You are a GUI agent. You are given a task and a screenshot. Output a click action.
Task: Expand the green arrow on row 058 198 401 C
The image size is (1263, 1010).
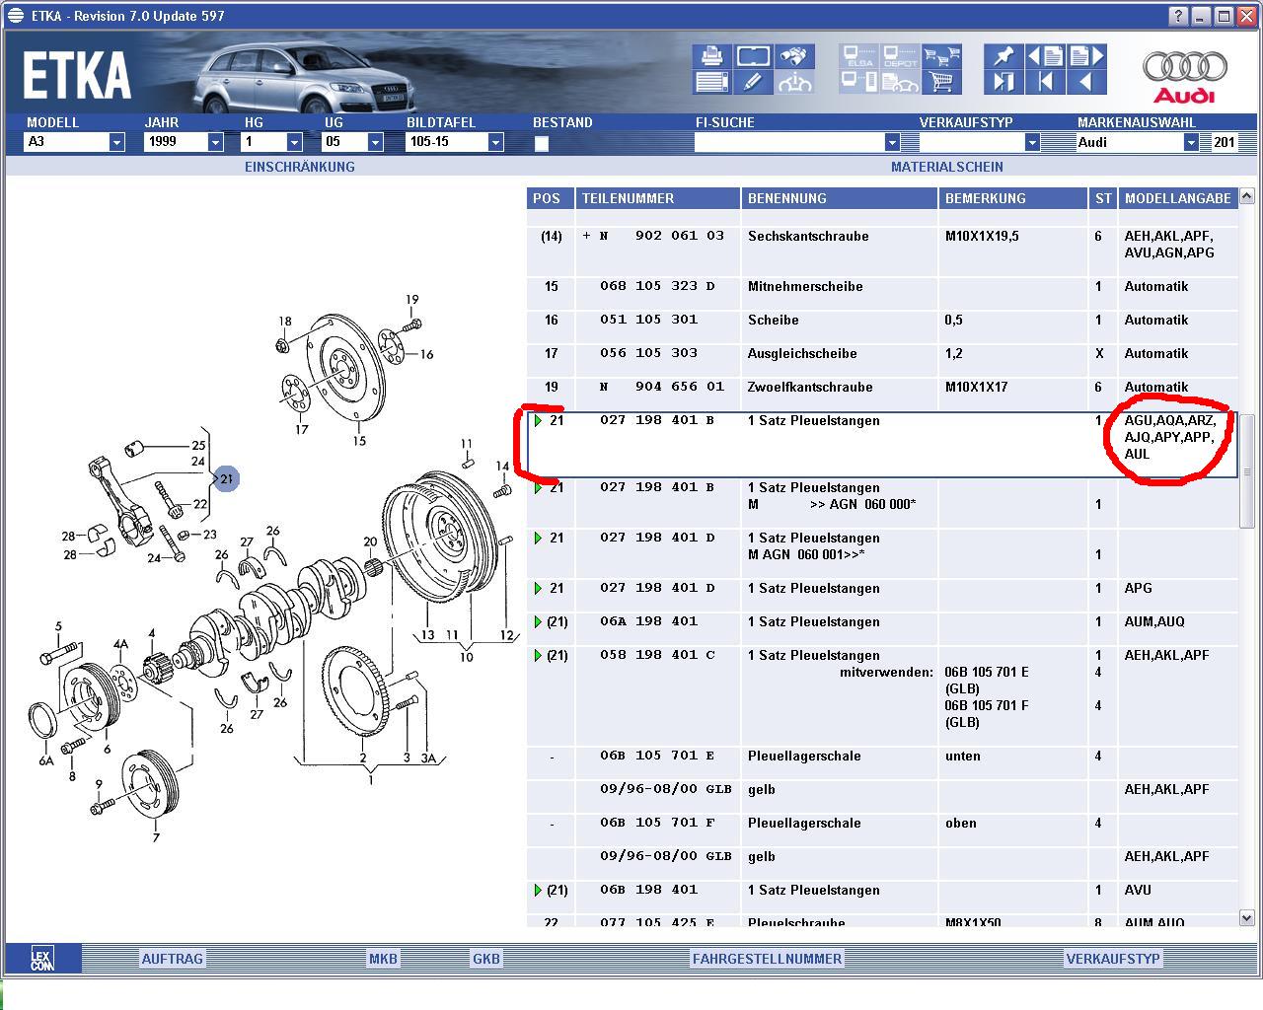[x=538, y=655]
